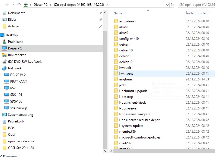Open the address bar history dropdown
The image size is (215, 157).
coord(167,5)
